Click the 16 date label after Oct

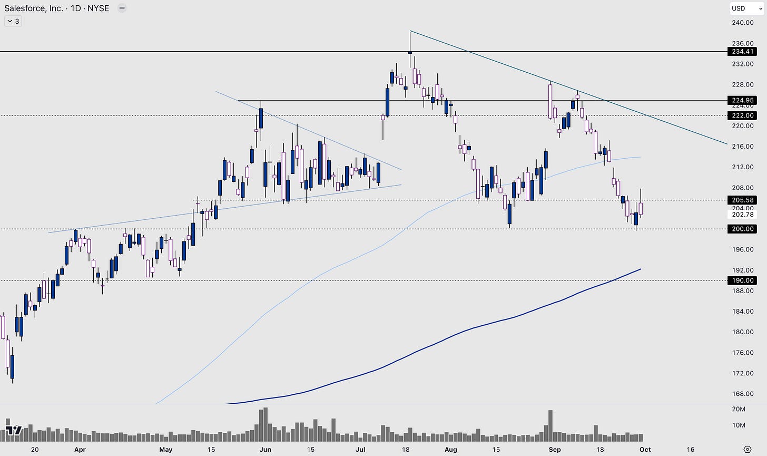(691, 450)
